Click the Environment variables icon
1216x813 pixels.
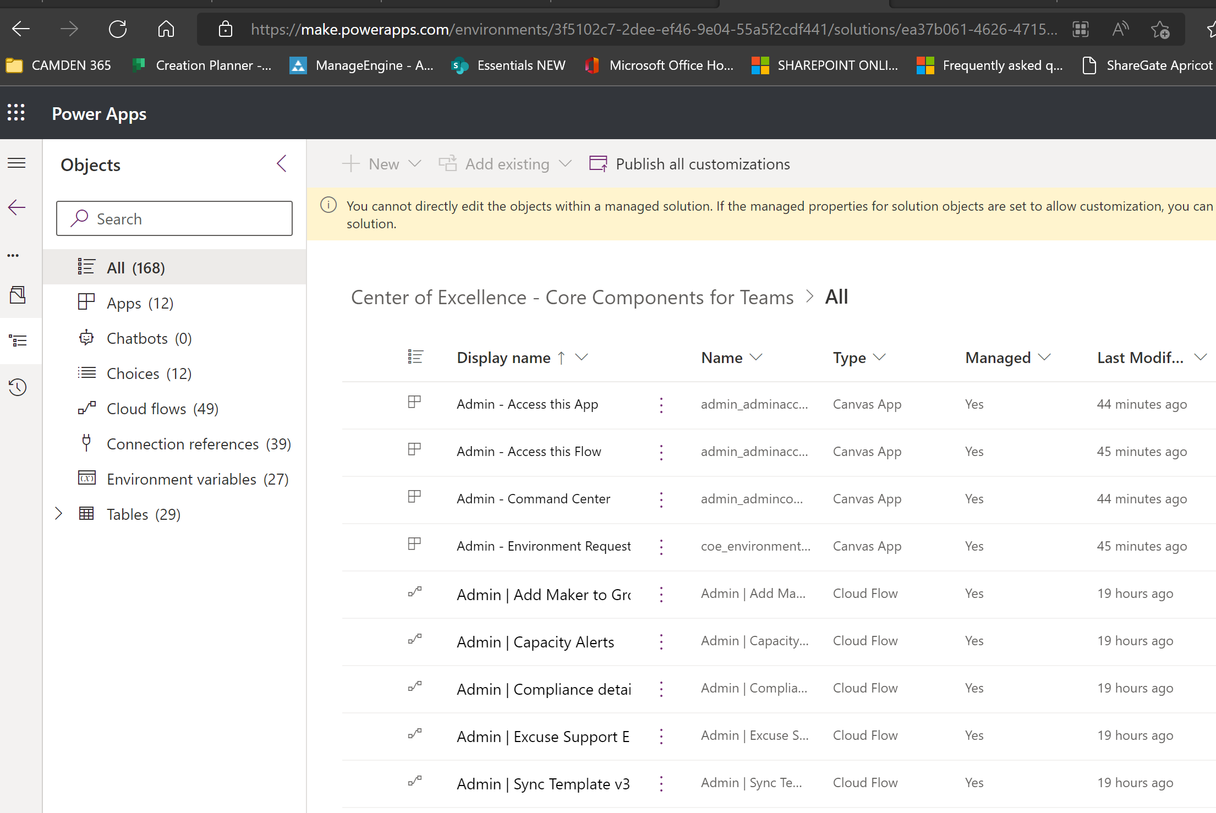(x=86, y=478)
